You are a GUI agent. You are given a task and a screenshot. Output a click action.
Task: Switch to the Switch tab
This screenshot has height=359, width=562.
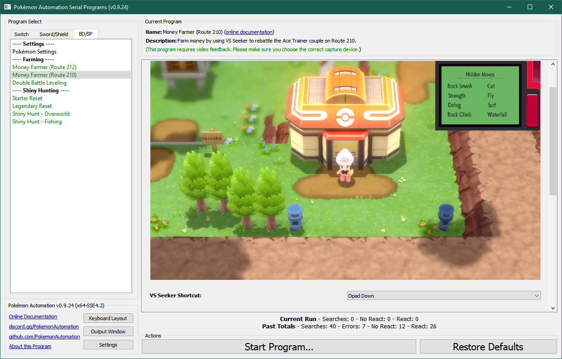click(22, 34)
